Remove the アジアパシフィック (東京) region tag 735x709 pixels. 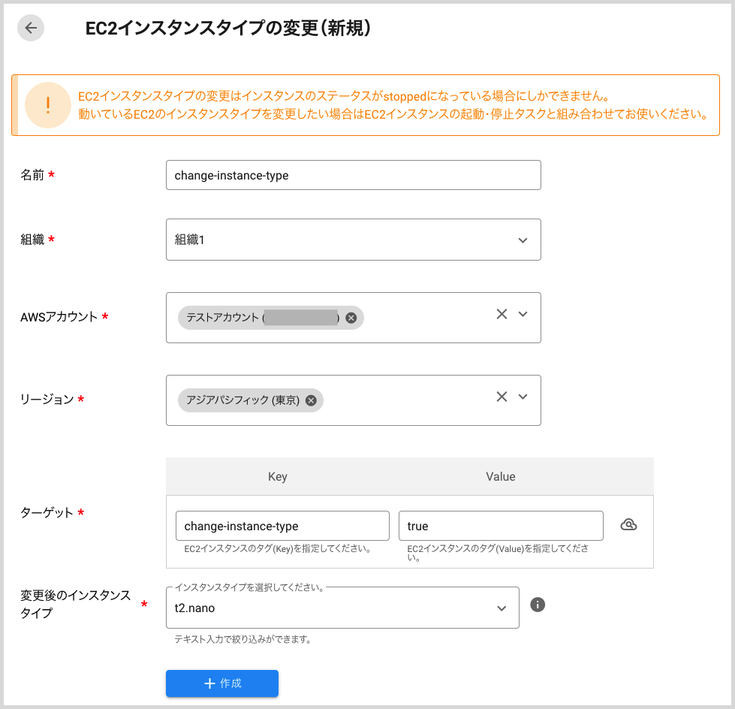[x=310, y=400]
